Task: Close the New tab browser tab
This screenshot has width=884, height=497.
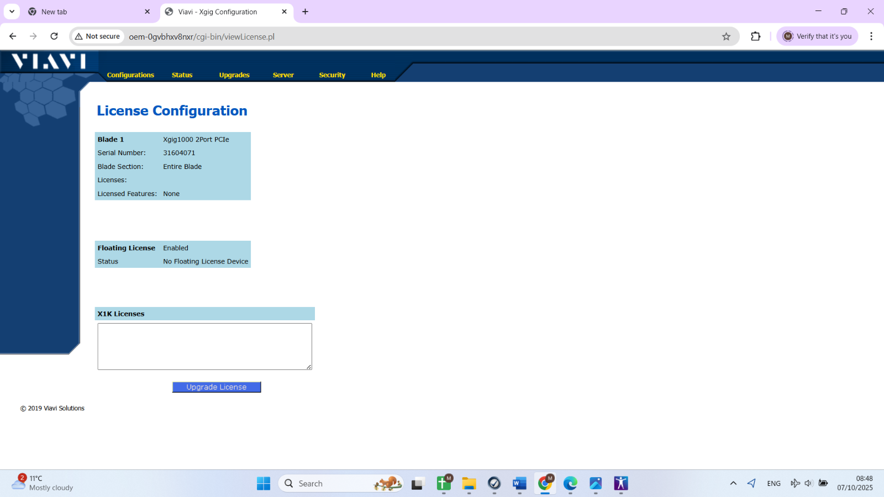Action: pyautogui.click(x=148, y=12)
